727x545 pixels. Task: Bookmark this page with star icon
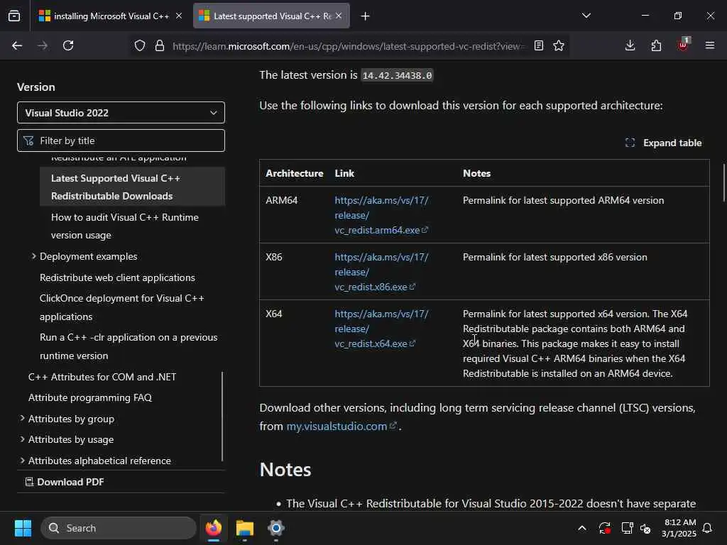(x=559, y=45)
